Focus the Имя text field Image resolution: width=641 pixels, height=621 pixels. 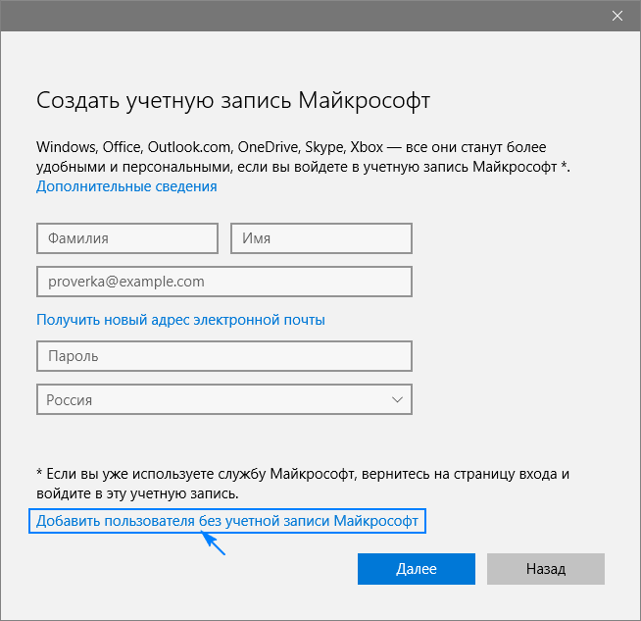click(320, 238)
